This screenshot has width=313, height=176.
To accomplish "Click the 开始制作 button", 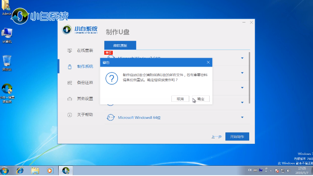I will [237, 137].
